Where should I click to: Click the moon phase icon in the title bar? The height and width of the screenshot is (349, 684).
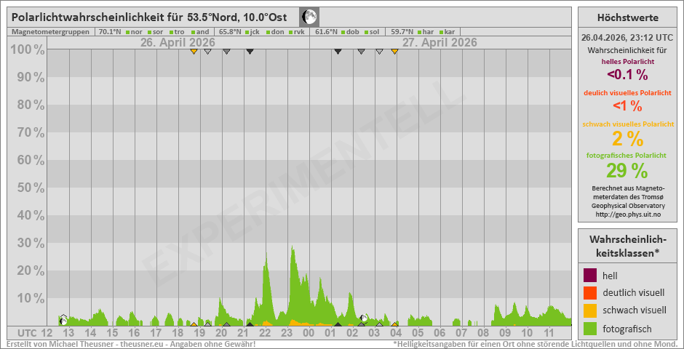pos(309,16)
